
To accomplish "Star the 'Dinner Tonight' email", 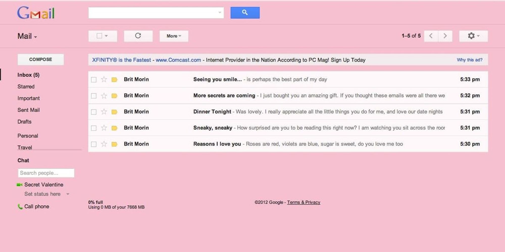I will click(x=104, y=112).
